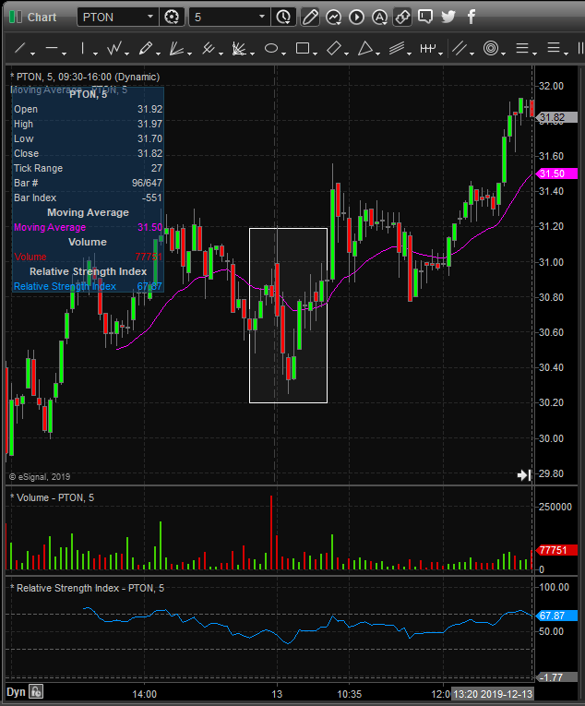585x706 pixels.
Task: Click the Facebook share icon
Action: (x=472, y=17)
